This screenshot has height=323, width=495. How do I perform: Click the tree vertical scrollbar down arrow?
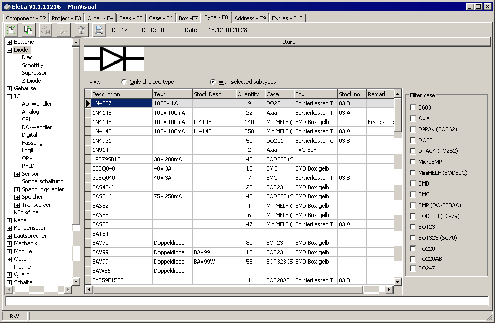[x=76, y=282]
